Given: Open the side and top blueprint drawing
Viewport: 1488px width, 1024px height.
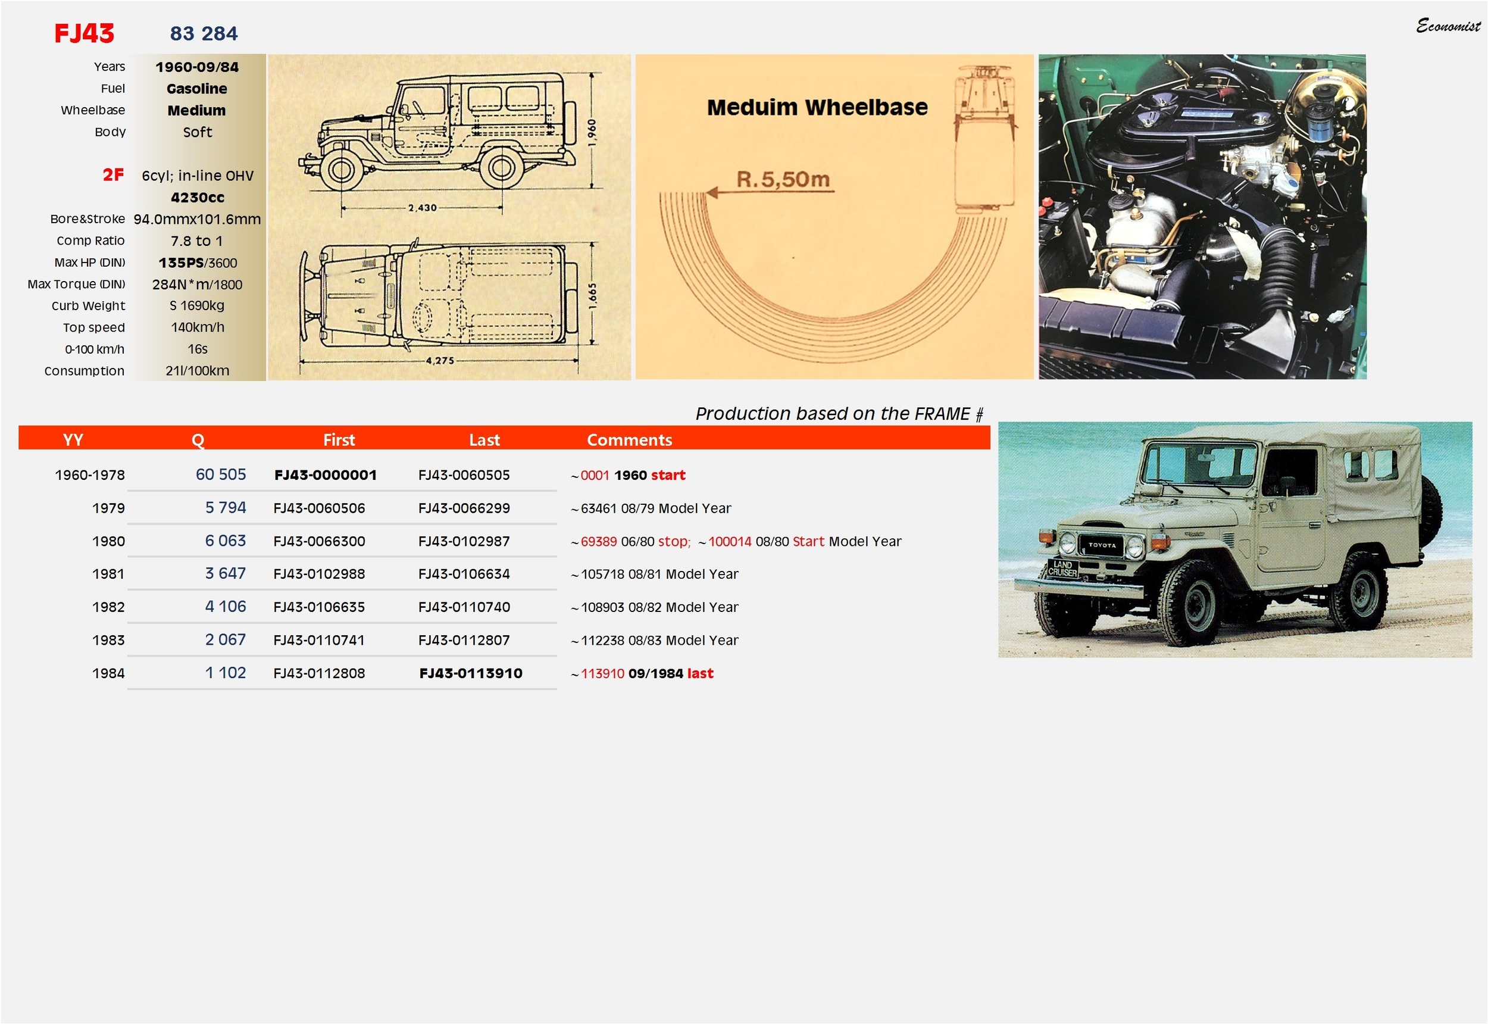Looking at the screenshot, I should (x=449, y=217).
